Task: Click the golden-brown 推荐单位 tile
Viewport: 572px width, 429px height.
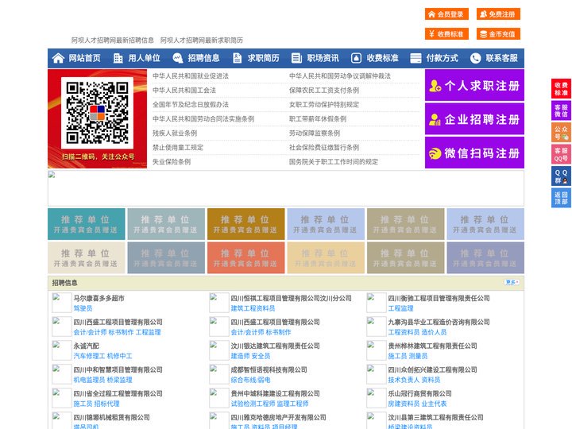Action: click(245, 224)
